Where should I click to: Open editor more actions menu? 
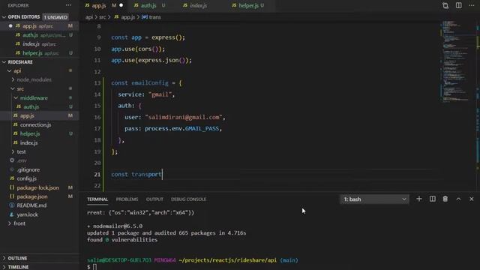pos(472,5)
